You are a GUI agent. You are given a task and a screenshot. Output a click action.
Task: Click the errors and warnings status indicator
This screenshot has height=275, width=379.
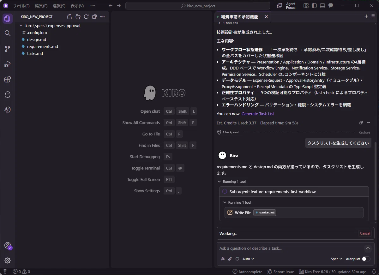pyautogui.click(x=21, y=272)
